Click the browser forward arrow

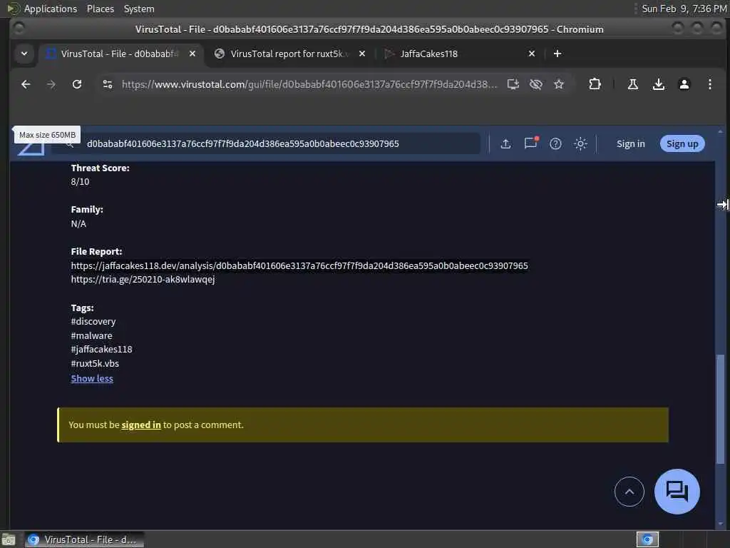(51, 84)
